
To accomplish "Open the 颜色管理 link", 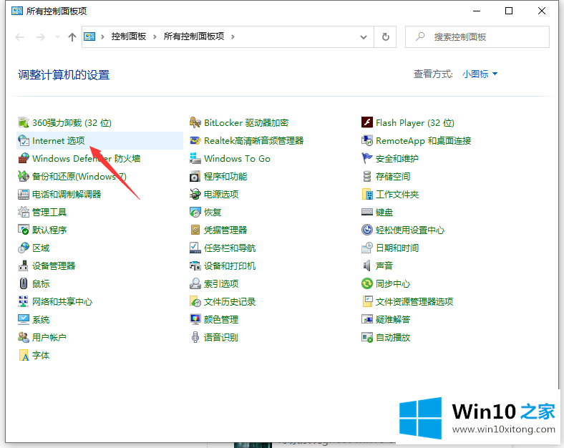I will 221,320.
